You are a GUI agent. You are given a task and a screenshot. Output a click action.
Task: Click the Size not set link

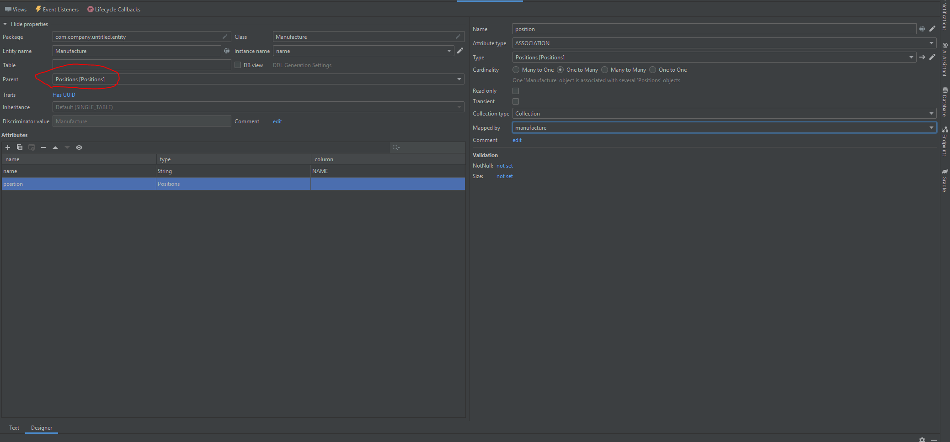505,176
